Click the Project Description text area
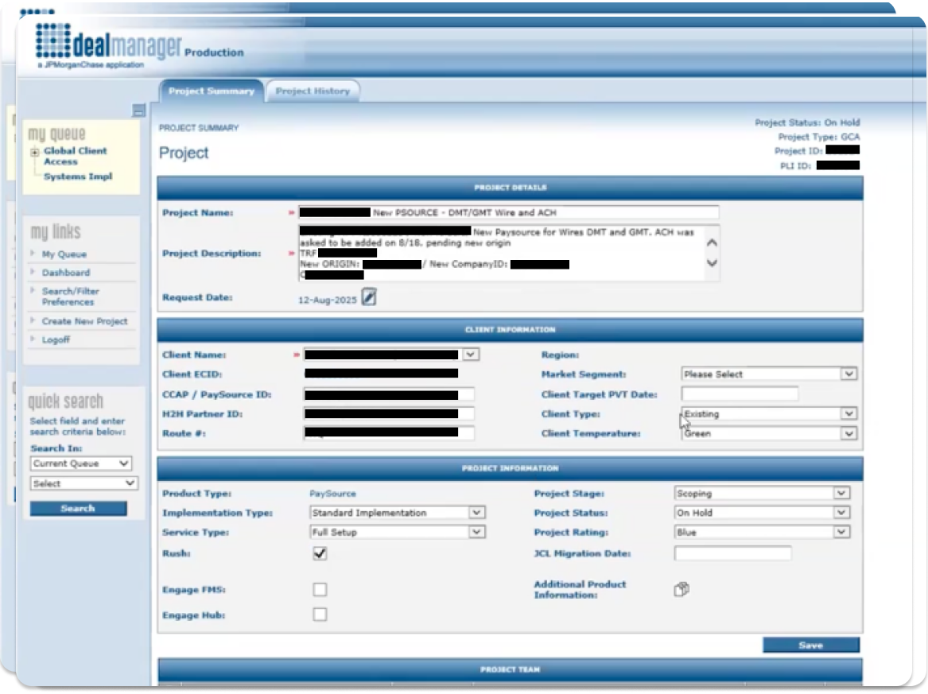The height and width of the screenshot is (694, 928). pos(502,254)
